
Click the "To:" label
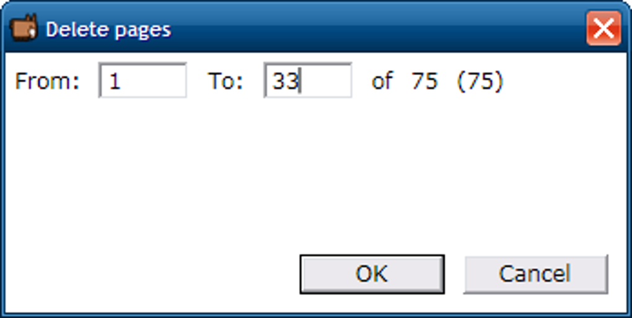[x=226, y=81]
